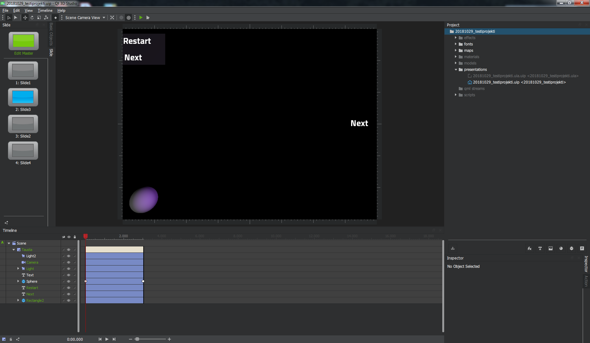Open the font library T icon
The height and width of the screenshot is (343, 590).
pyautogui.click(x=540, y=248)
